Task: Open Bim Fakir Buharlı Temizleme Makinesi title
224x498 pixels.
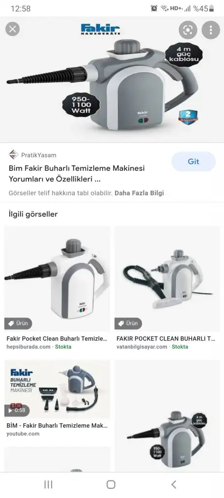Action: 76,174
